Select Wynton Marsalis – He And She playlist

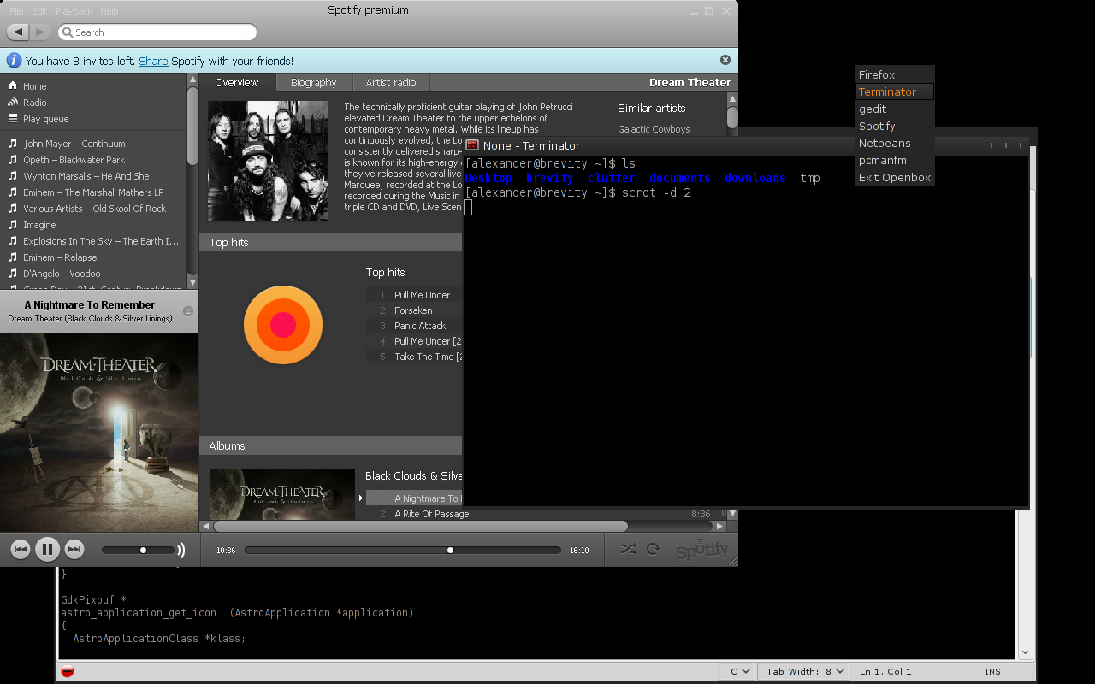tap(86, 176)
